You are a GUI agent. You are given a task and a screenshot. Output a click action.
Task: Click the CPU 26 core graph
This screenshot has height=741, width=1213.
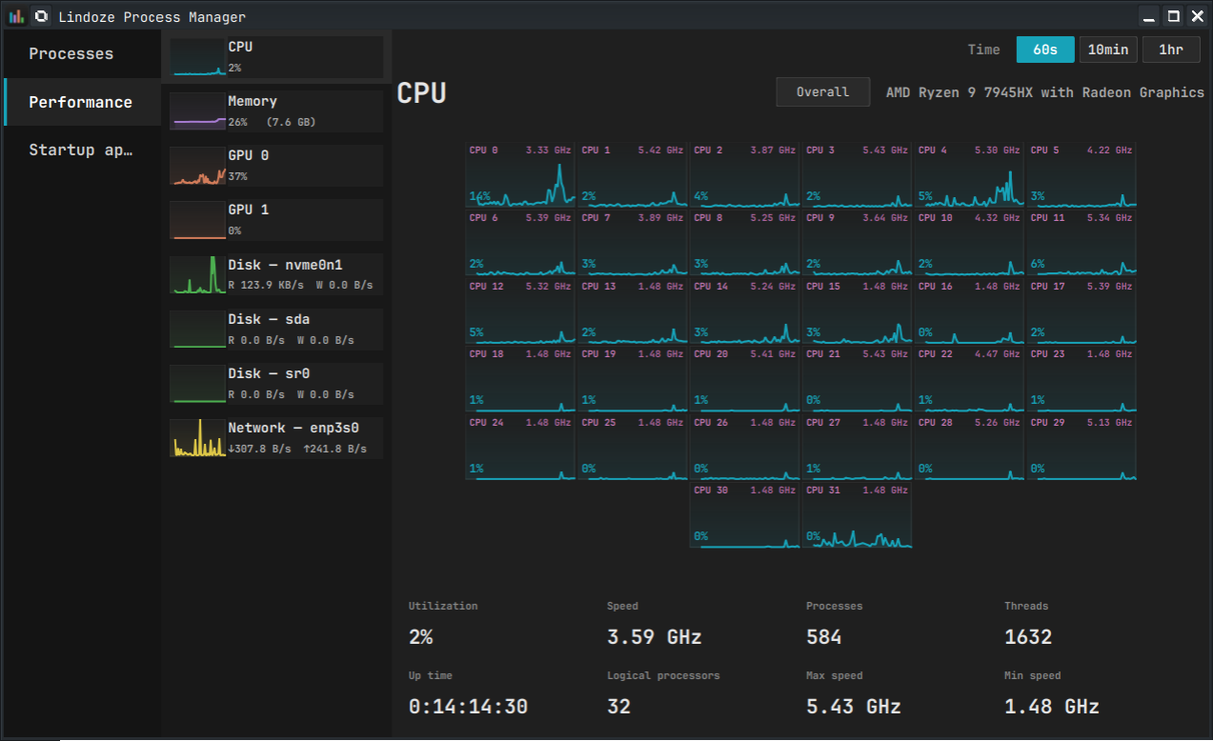[x=745, y=448]
